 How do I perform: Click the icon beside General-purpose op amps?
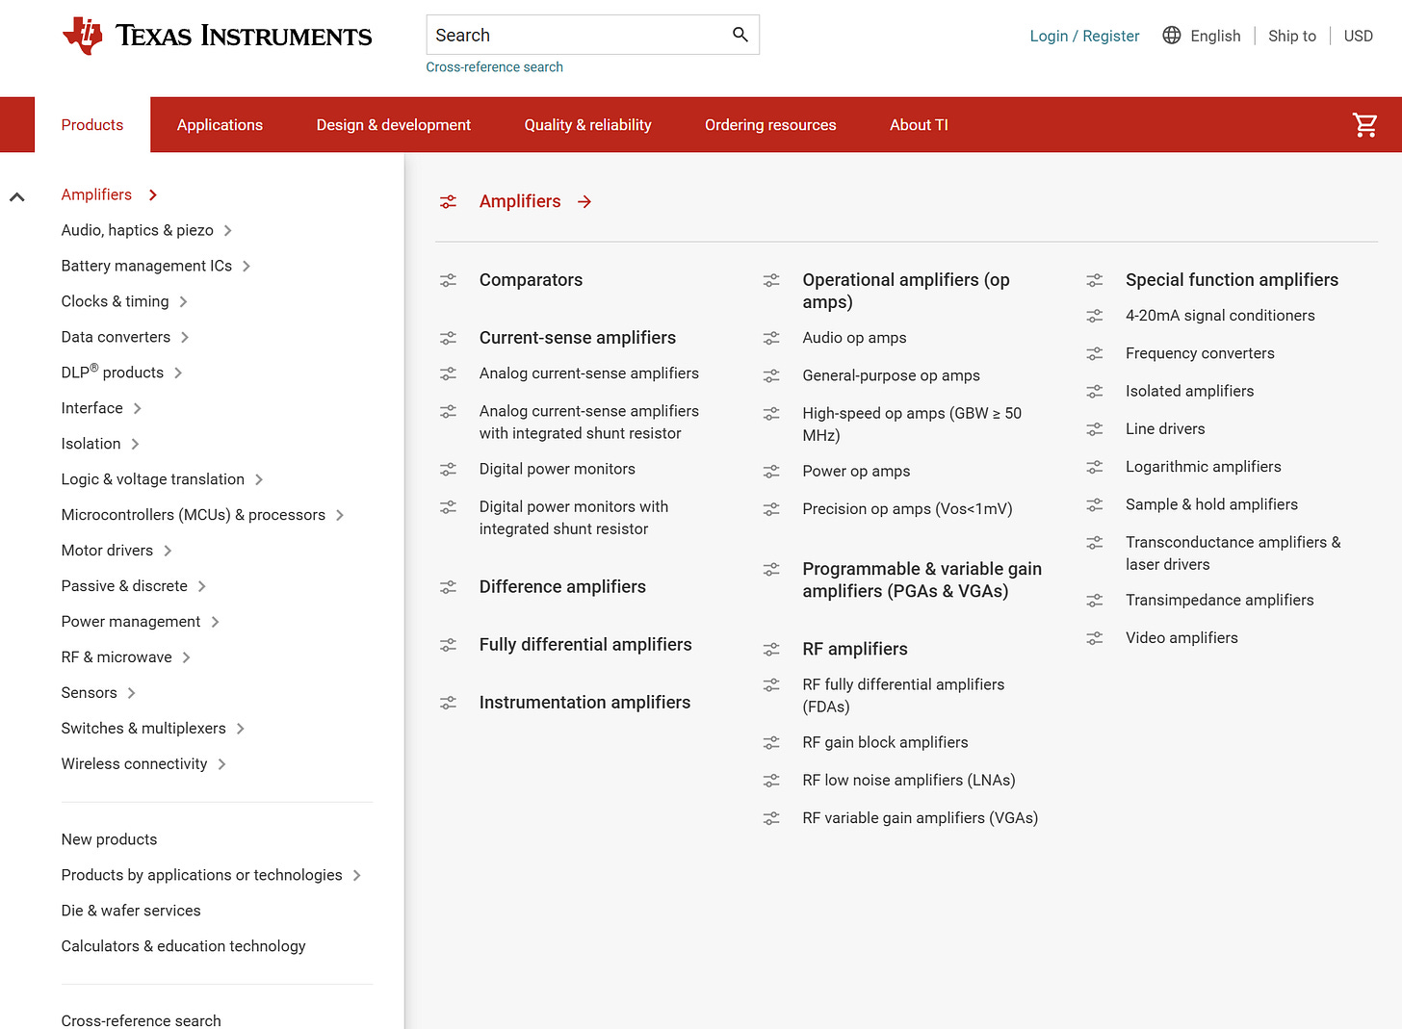coord(771,375)
